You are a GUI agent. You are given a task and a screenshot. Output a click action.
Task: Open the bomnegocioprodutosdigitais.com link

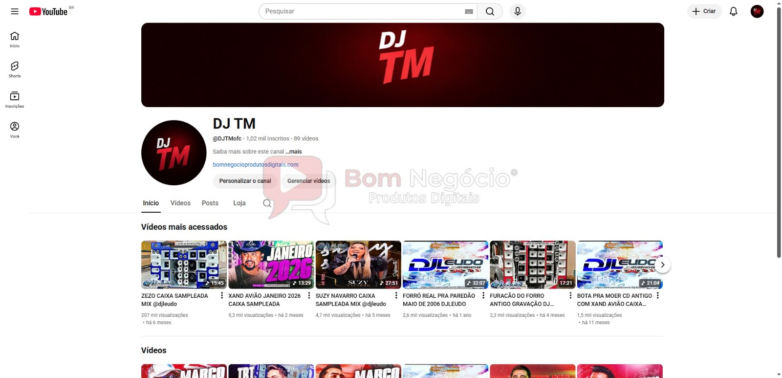(x=256, y=165)
